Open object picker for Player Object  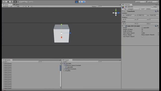tap(158, 35)
